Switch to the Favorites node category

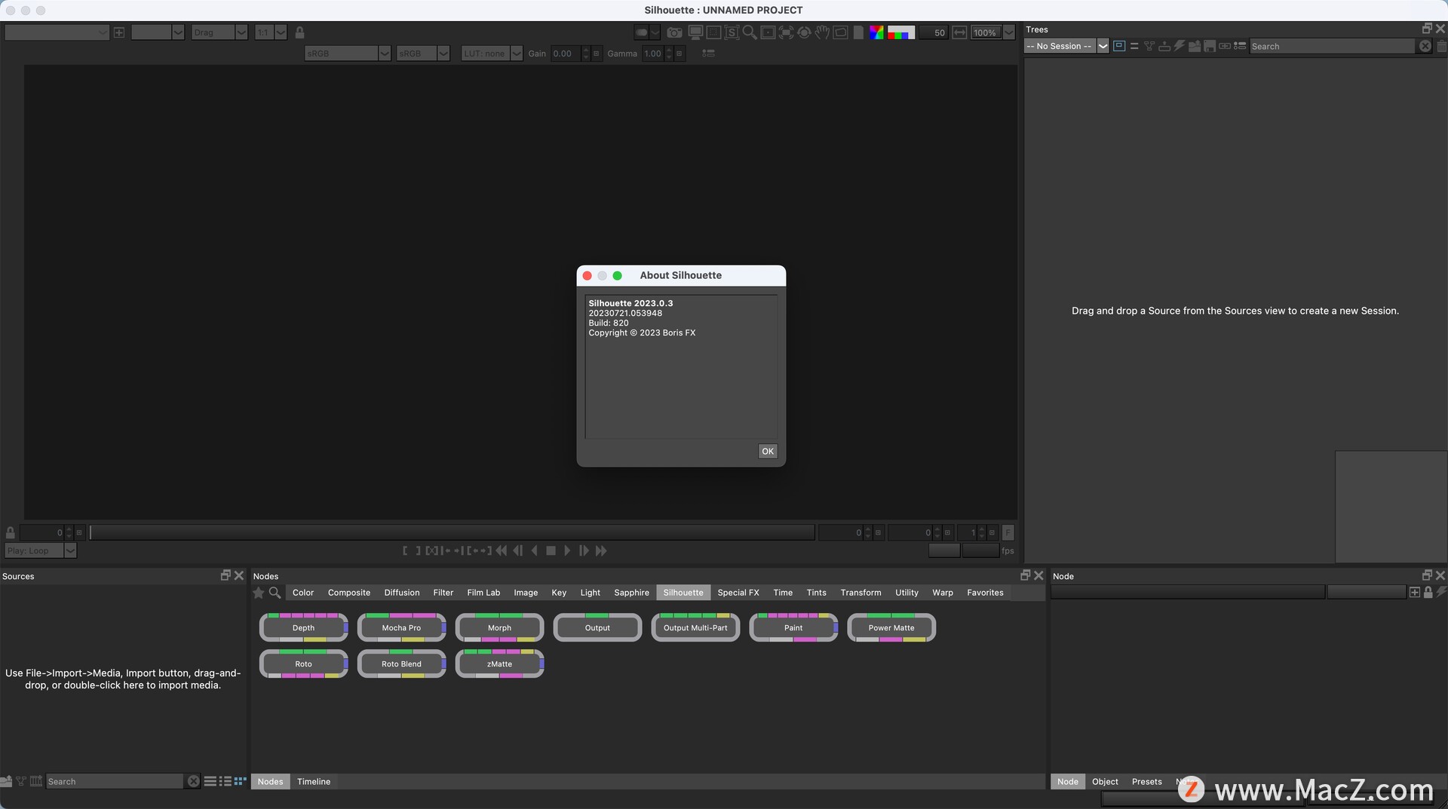pos(985,593)
